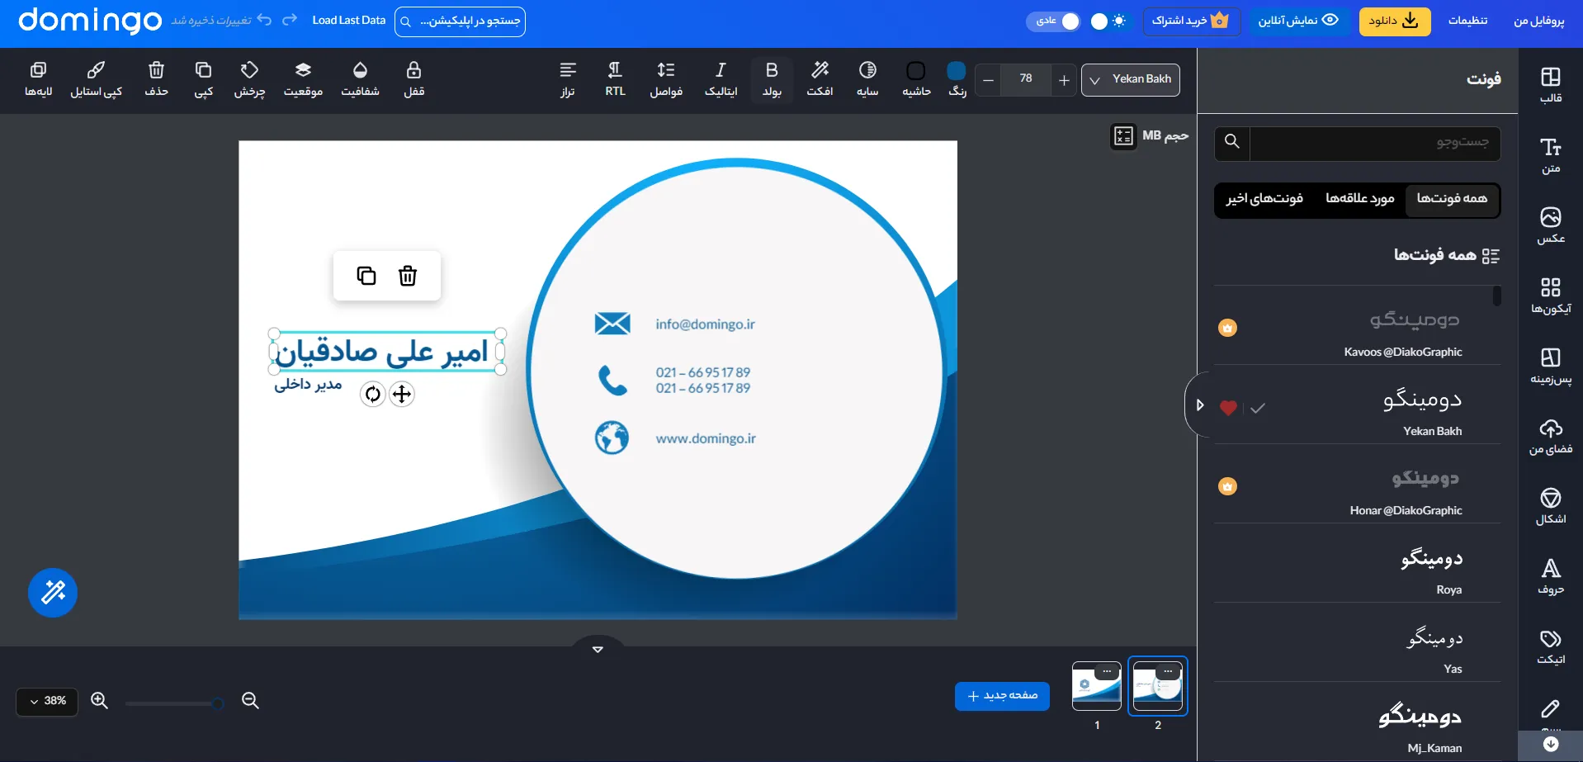Add a New Page (صفحه جدید)
Image resolution: width=1583 pixels, height=762 pixels.
coord(1002,696)
